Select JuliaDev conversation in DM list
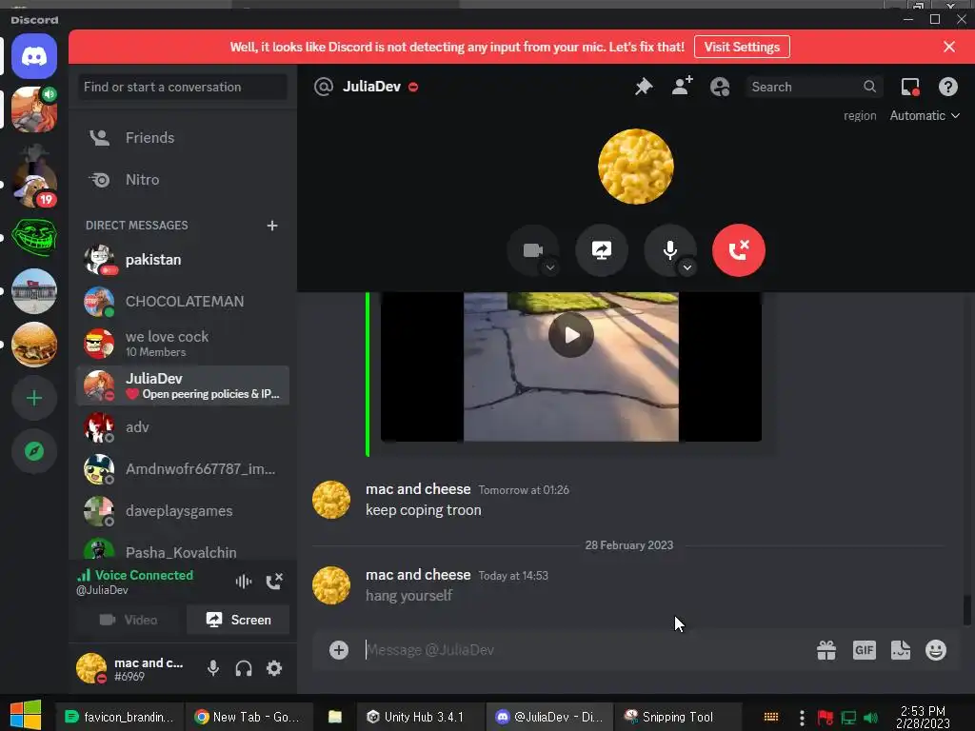Screen dimensions: 975x731 (183, 385)
